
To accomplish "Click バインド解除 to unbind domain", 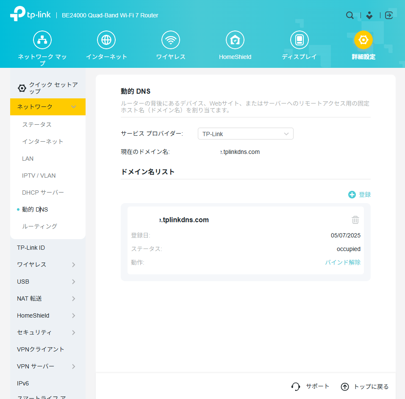I will point(343,262).
